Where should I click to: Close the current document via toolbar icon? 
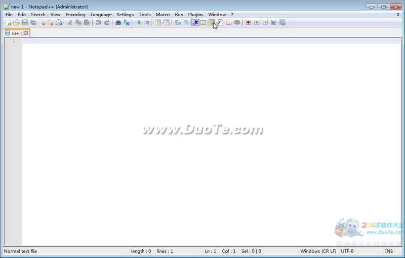[42, 23]
